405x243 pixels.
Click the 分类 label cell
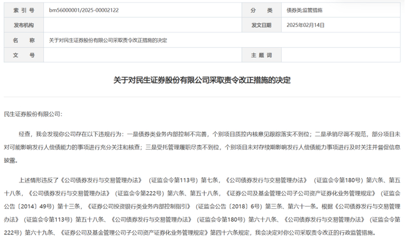262,10
